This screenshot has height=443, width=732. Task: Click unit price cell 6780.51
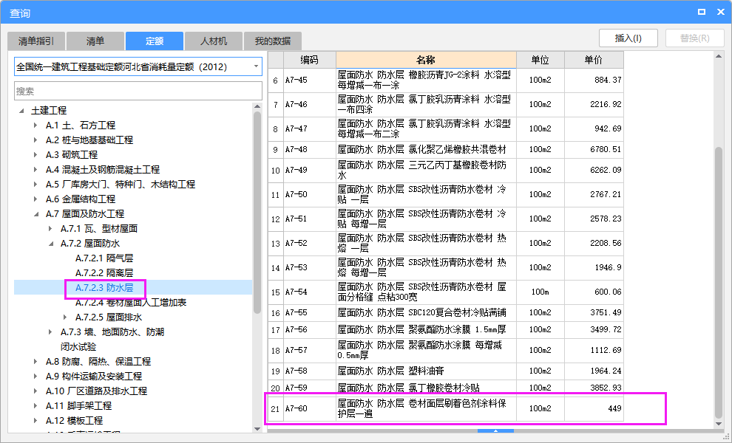(x=594, y=150)
